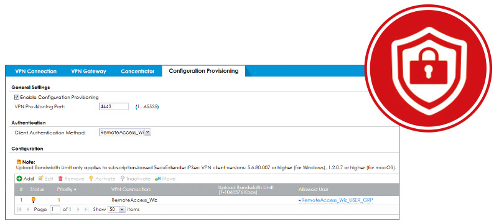Click the note icon beside Note
The height and width of the screenshot is (224, 499).
point(19,162)
